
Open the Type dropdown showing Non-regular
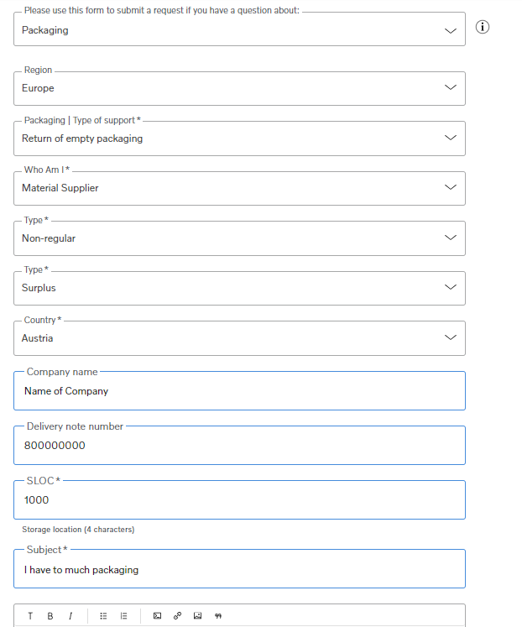pos(239,238)
